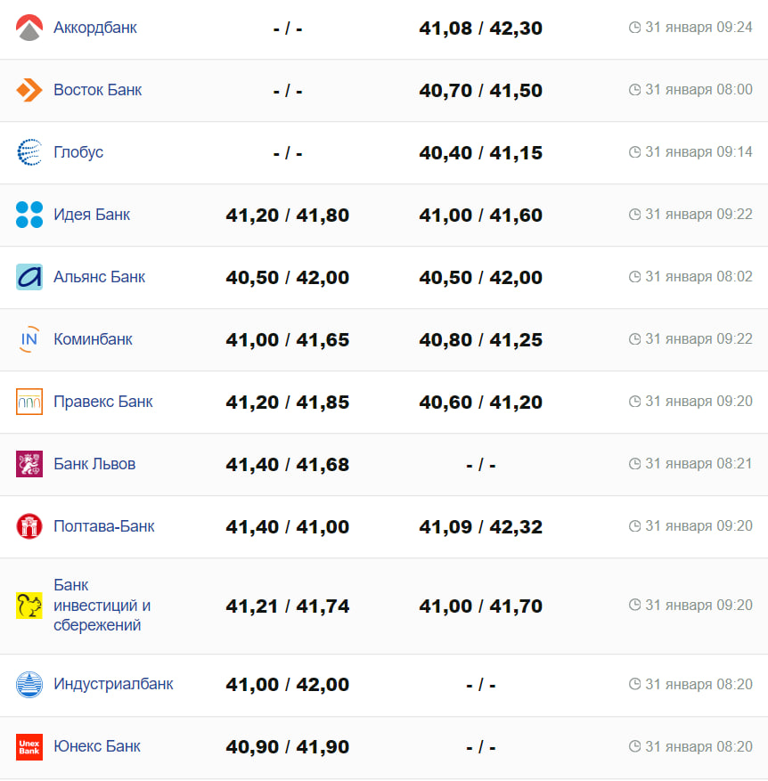Click the Аккордбанк logo icon
This screenshot has width=768, height=781.
(29, 28)
